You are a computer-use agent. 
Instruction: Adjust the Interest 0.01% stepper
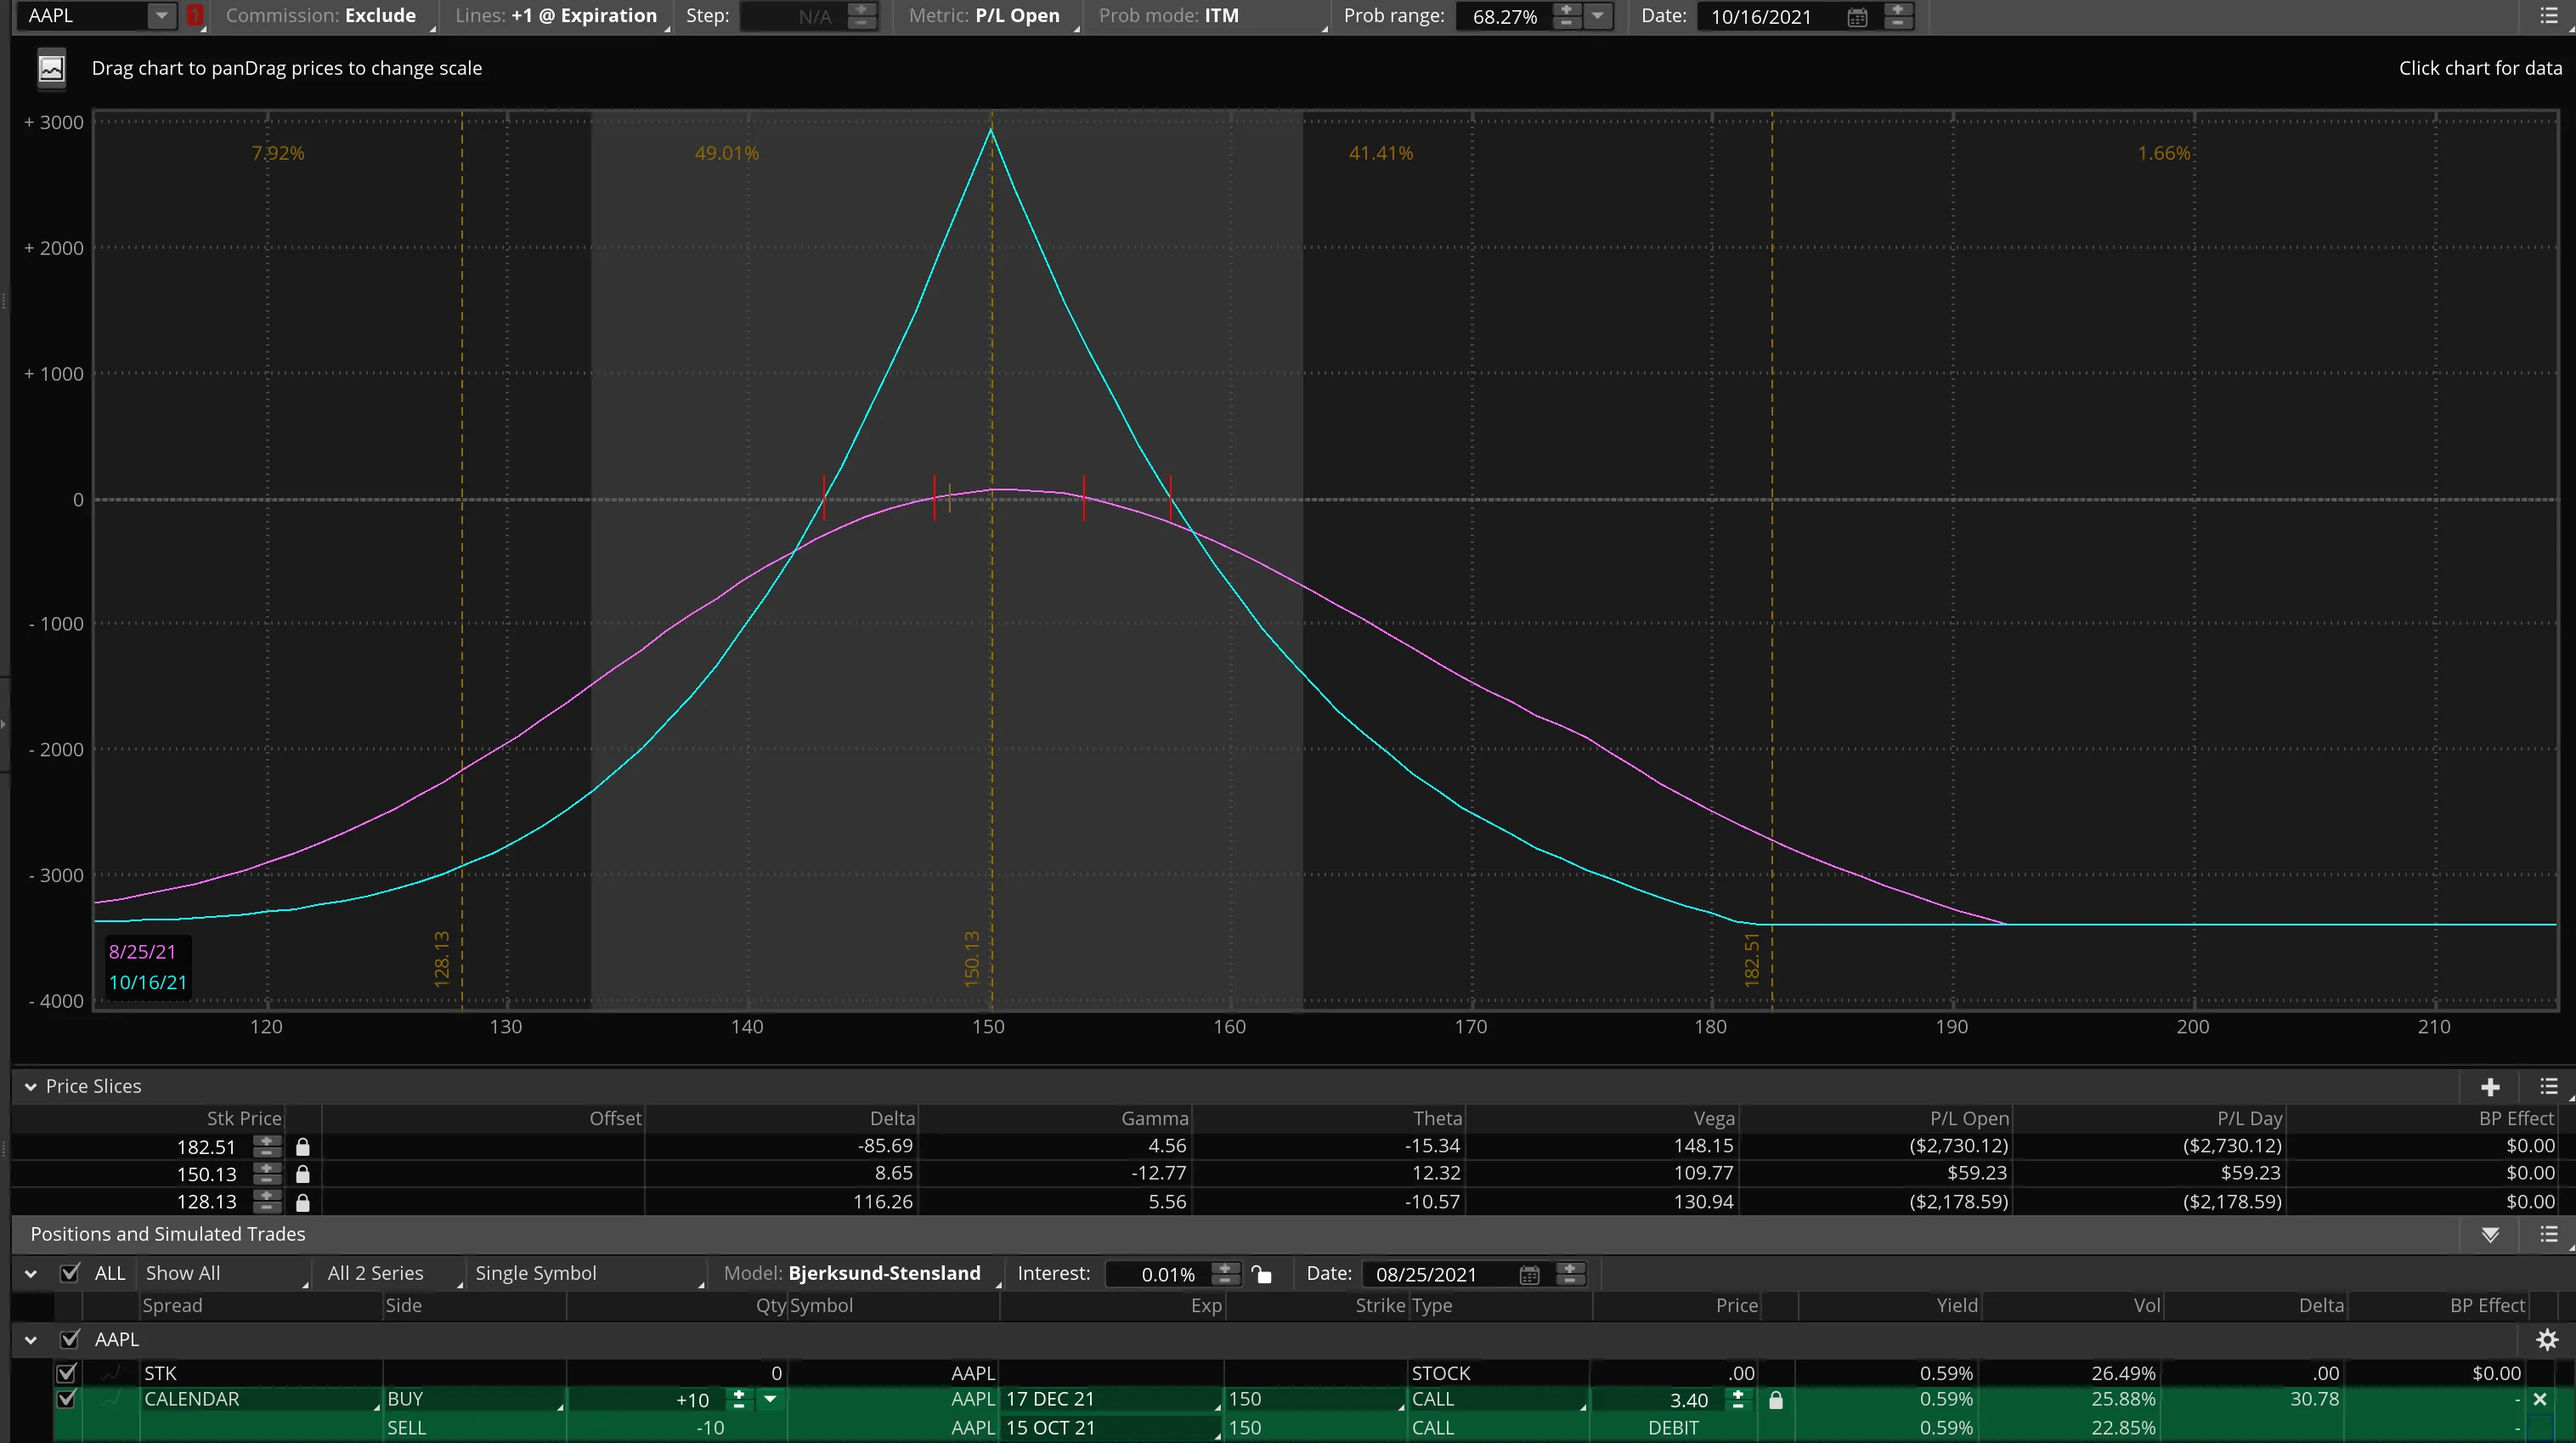1225,1274
